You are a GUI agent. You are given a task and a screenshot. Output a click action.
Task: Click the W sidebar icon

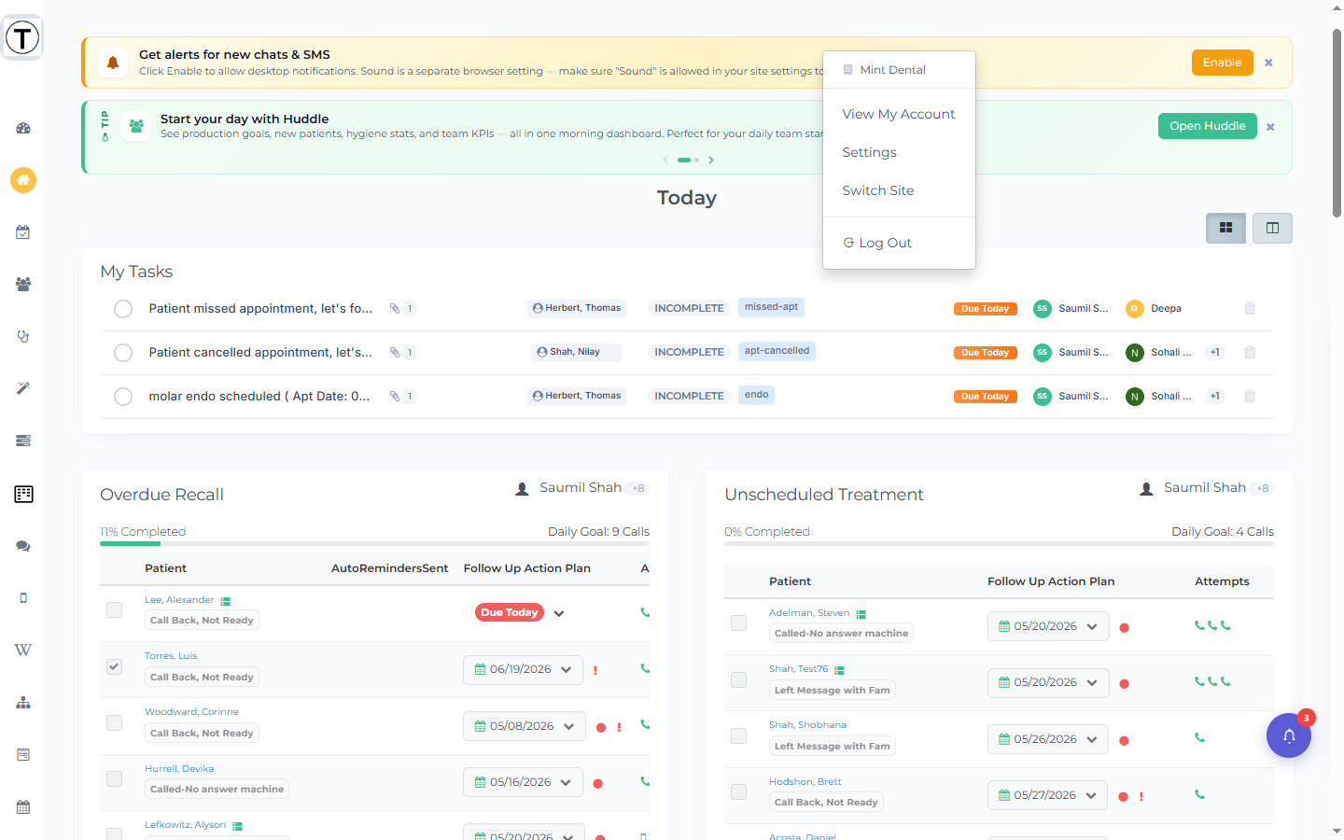tap(23, 651)
